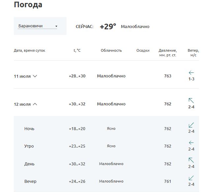Select the День forecast row
The height and width of the screenshot is (195, 205).
[106, 164]
